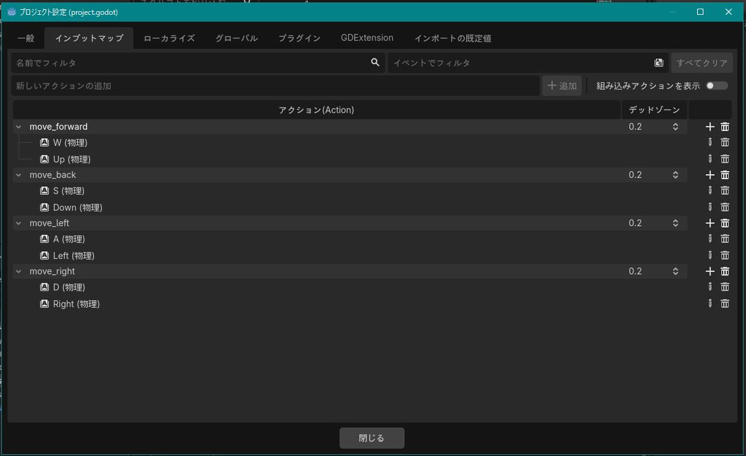Open the GDExtension tab
The height and width of the screenshot is (456, 746).
tap(367, 38)
